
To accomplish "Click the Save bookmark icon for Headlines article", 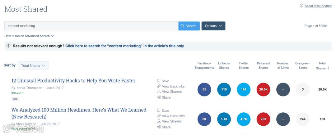I will click(x=159, y=110).
